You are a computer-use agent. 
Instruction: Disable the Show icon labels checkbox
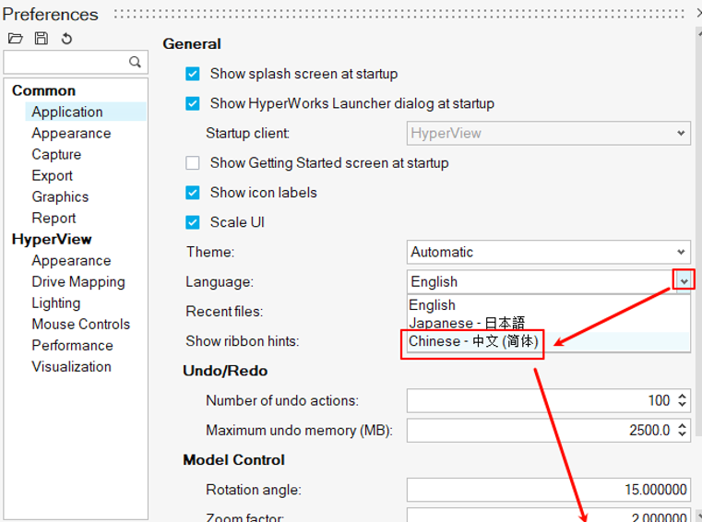coord(193,193)
